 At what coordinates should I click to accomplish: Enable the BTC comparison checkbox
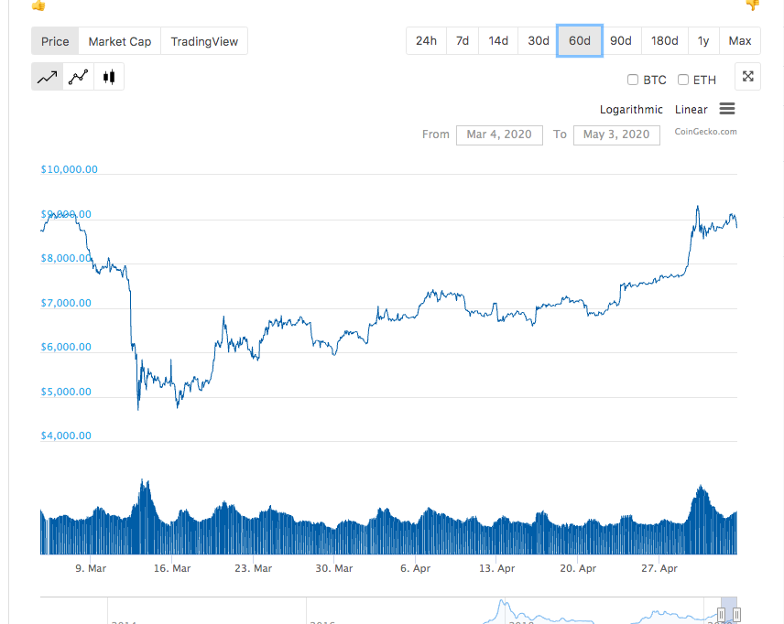633,80
